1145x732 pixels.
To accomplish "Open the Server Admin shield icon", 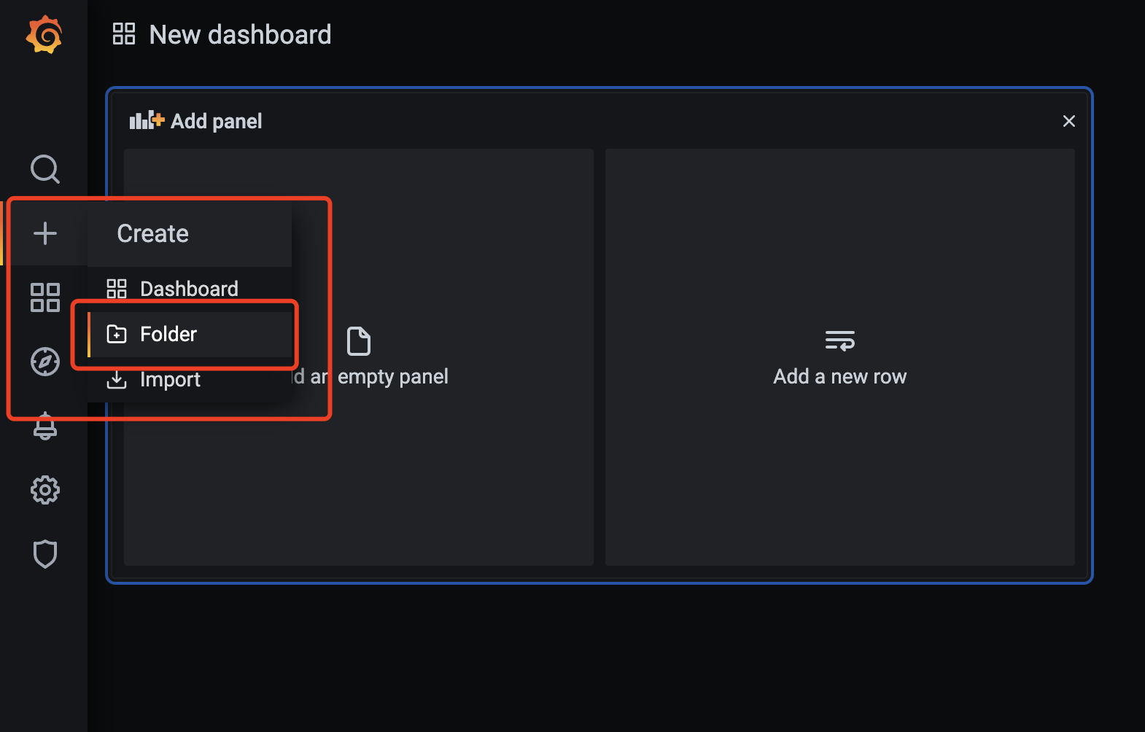I will click(x=45, y=554).
